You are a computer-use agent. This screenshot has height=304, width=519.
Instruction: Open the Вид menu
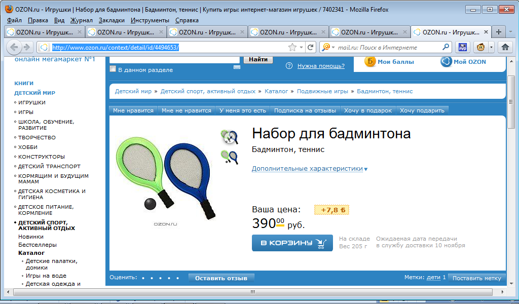pyautogui.click(x=59, y=20)
